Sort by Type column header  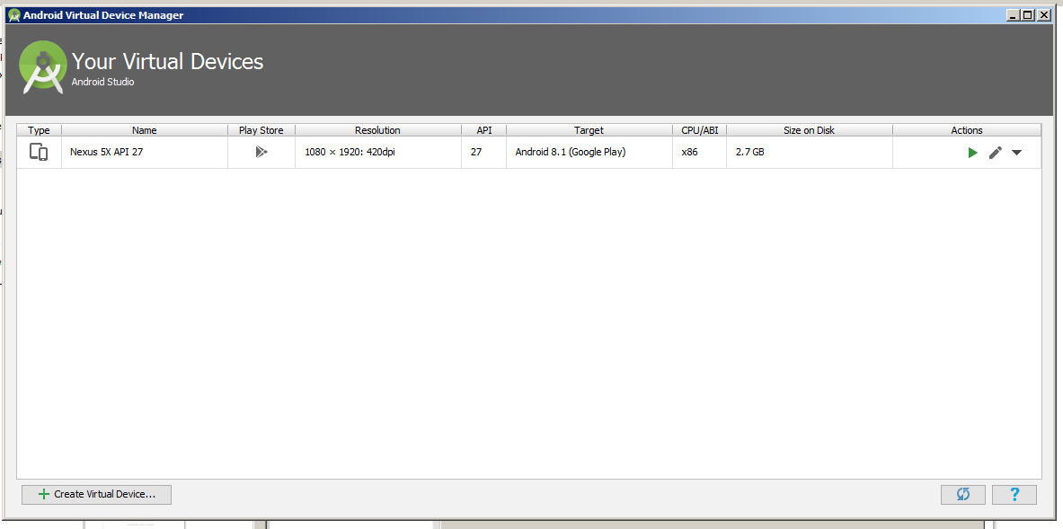39,130
